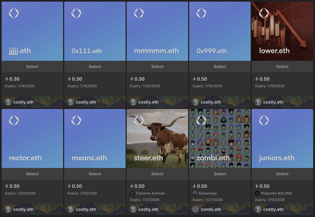
Task: Click the ENS logo on mmmmm.eth card
Action: [139, 13]
